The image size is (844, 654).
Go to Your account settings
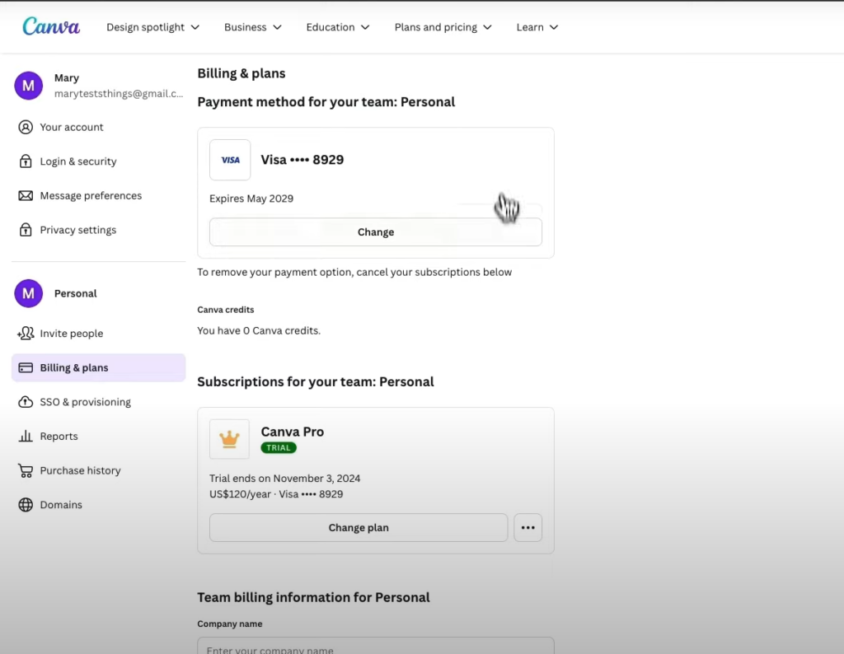(72, 127)
